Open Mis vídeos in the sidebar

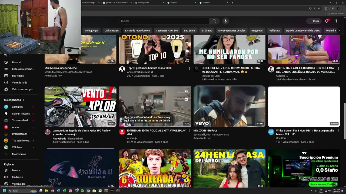pyautogui.click(x=19, y=76)
